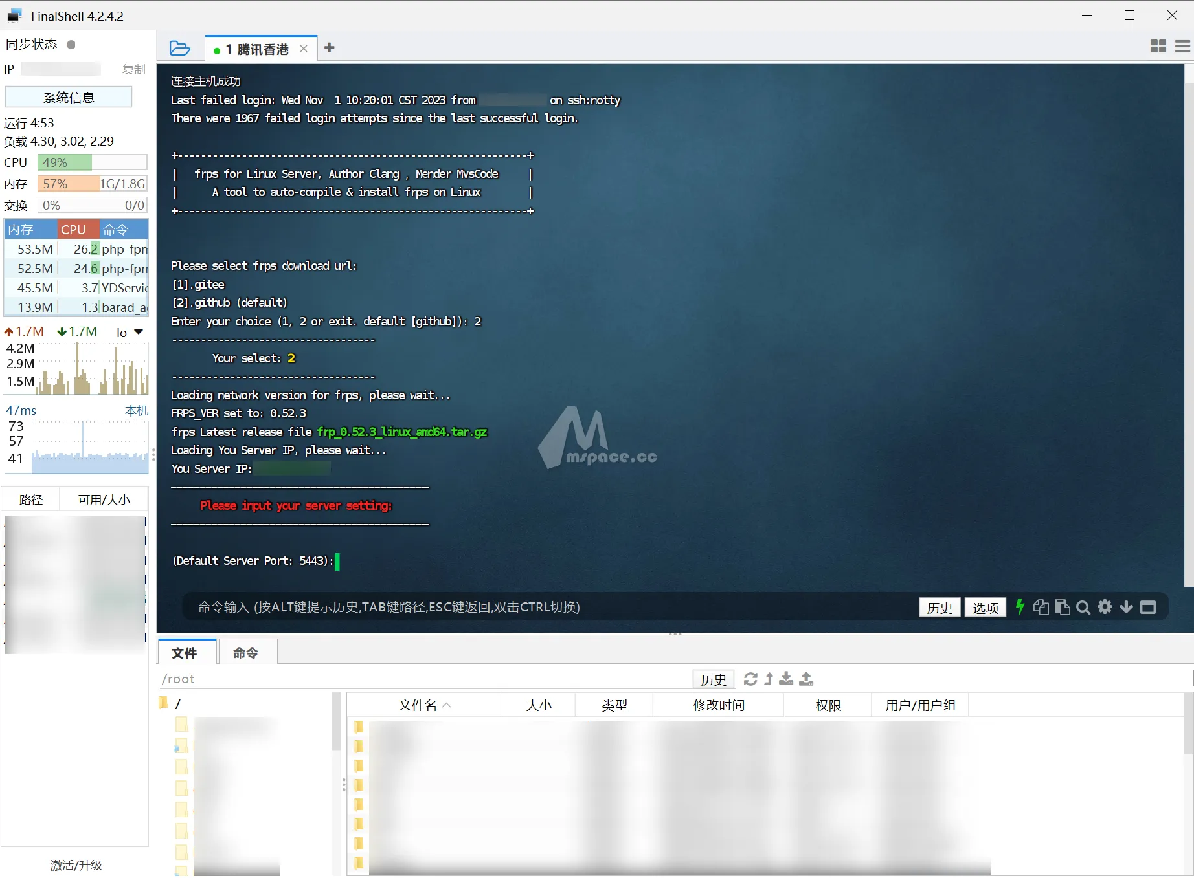Viewport: 1194px width, 878px height.
Task: Sort by 大小 column header
Action: [539, 705]
